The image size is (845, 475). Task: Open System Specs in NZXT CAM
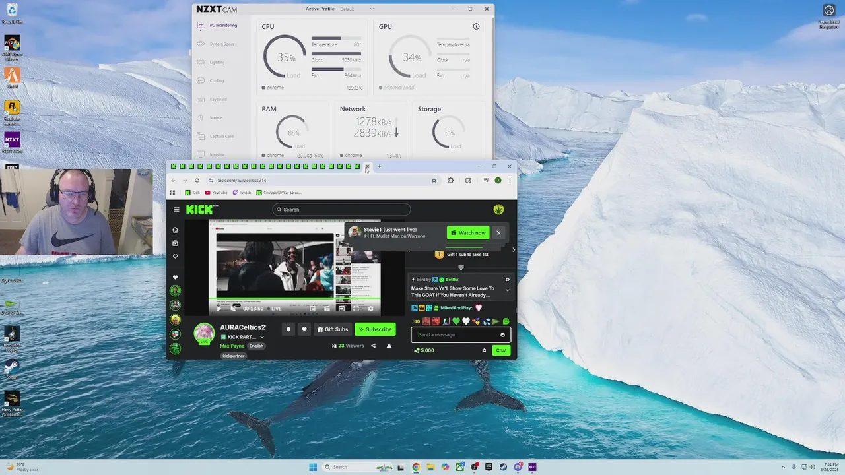pyautogui.click(x=216, y=44)
